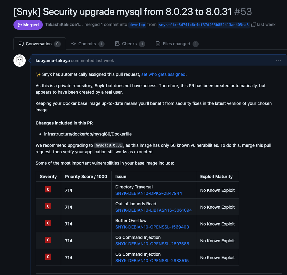The width and height of the screenshot is (287, 275).
Task: Select the Conversation tab
Action: click(39, 44)
